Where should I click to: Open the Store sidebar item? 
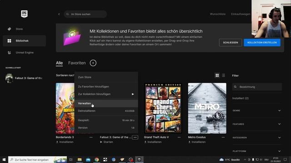point(24,29)
